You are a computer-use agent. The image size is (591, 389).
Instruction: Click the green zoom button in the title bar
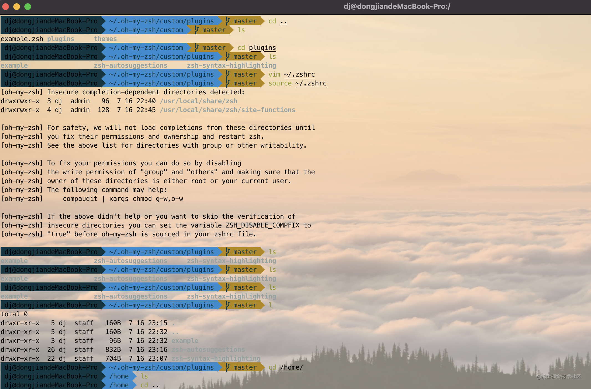click(27, 7)
